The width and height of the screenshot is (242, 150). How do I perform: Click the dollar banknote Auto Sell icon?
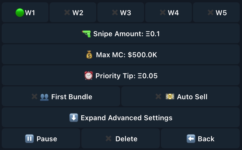tap(170, 97)
